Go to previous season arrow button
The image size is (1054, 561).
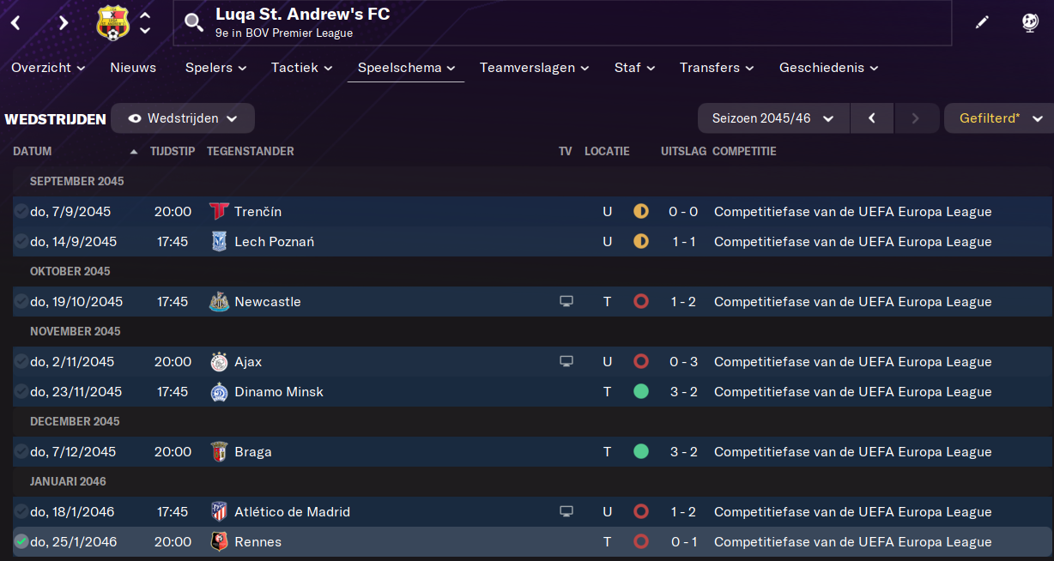[x=872, y=118]
